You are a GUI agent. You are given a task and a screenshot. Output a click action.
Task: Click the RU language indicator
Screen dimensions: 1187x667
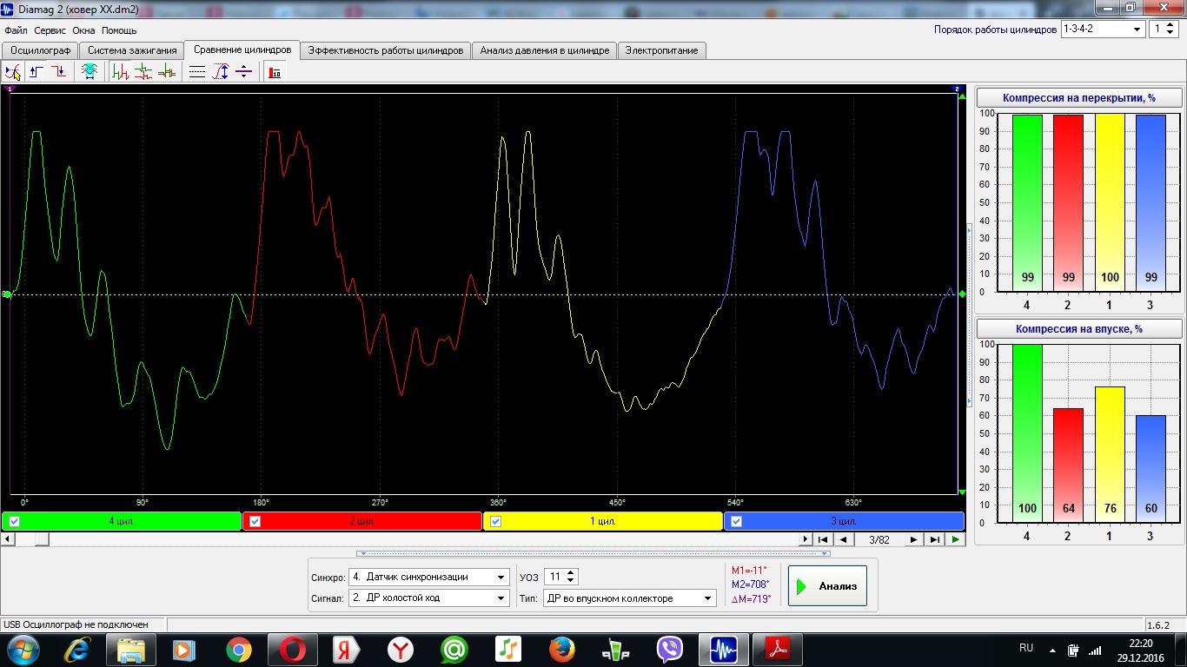1025,648
